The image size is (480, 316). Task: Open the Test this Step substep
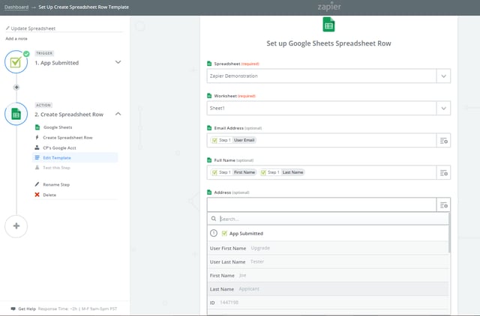56,168
